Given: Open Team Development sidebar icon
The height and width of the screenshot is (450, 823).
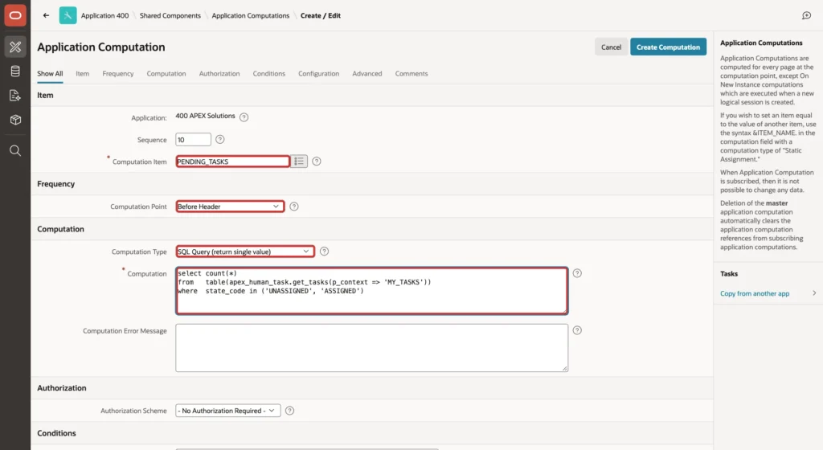Looking at the screenshot, I should pos(15,96).
